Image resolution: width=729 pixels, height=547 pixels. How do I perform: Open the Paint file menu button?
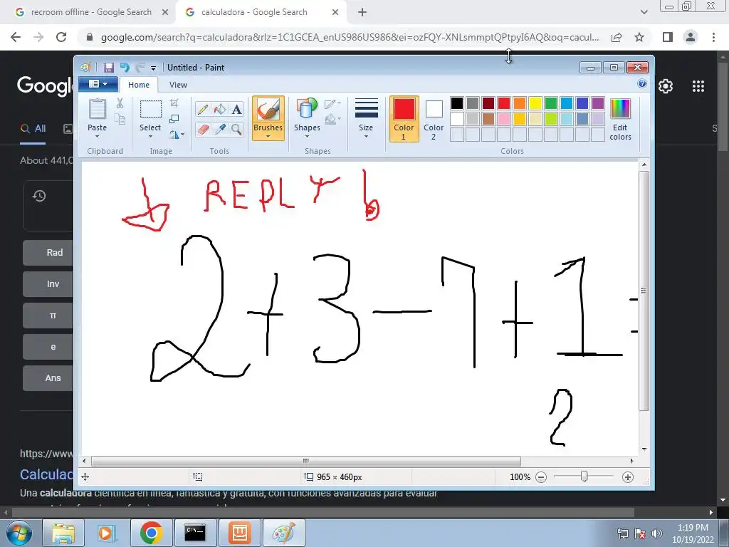tap(98, 84)
